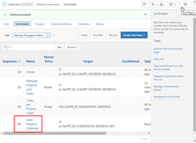Viewport: 196px width, 143px height.
Task: Click chevron beside Add this list task
Action: (188, 49)
